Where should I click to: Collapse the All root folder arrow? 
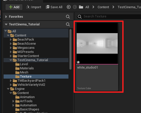[6, 31]
